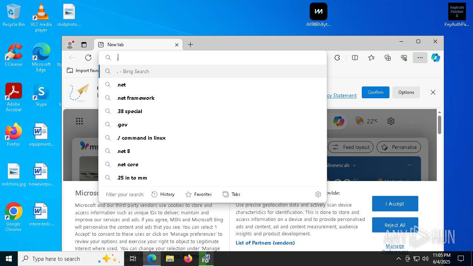Select Adobe Acrobat desktop shortcut
The width and height of the screenshot is (473, 266).
14,97
